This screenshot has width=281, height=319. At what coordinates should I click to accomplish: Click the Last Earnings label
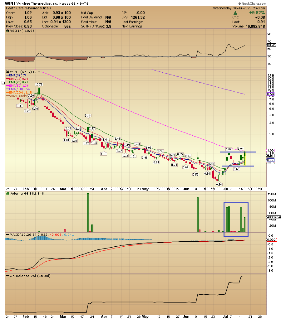coord(132,22)
